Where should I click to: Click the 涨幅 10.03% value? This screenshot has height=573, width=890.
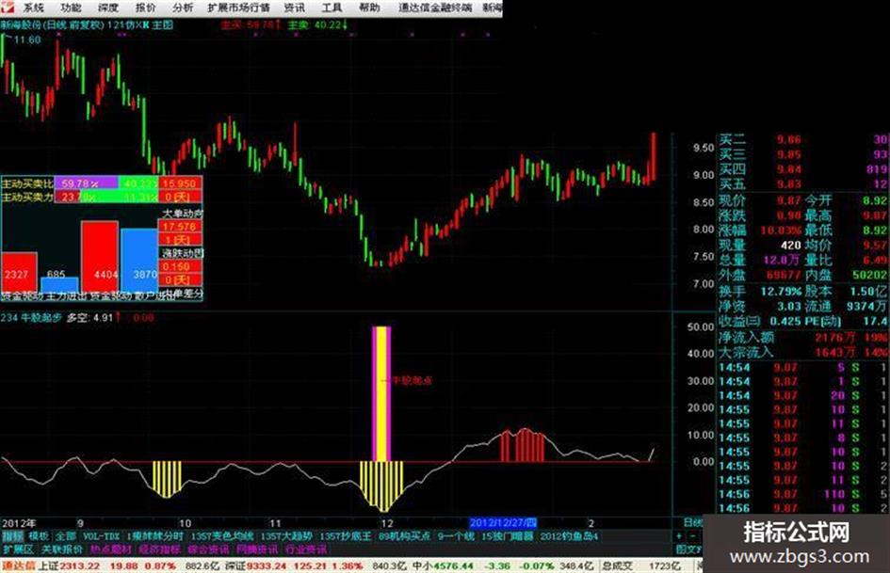click(780, 231)
